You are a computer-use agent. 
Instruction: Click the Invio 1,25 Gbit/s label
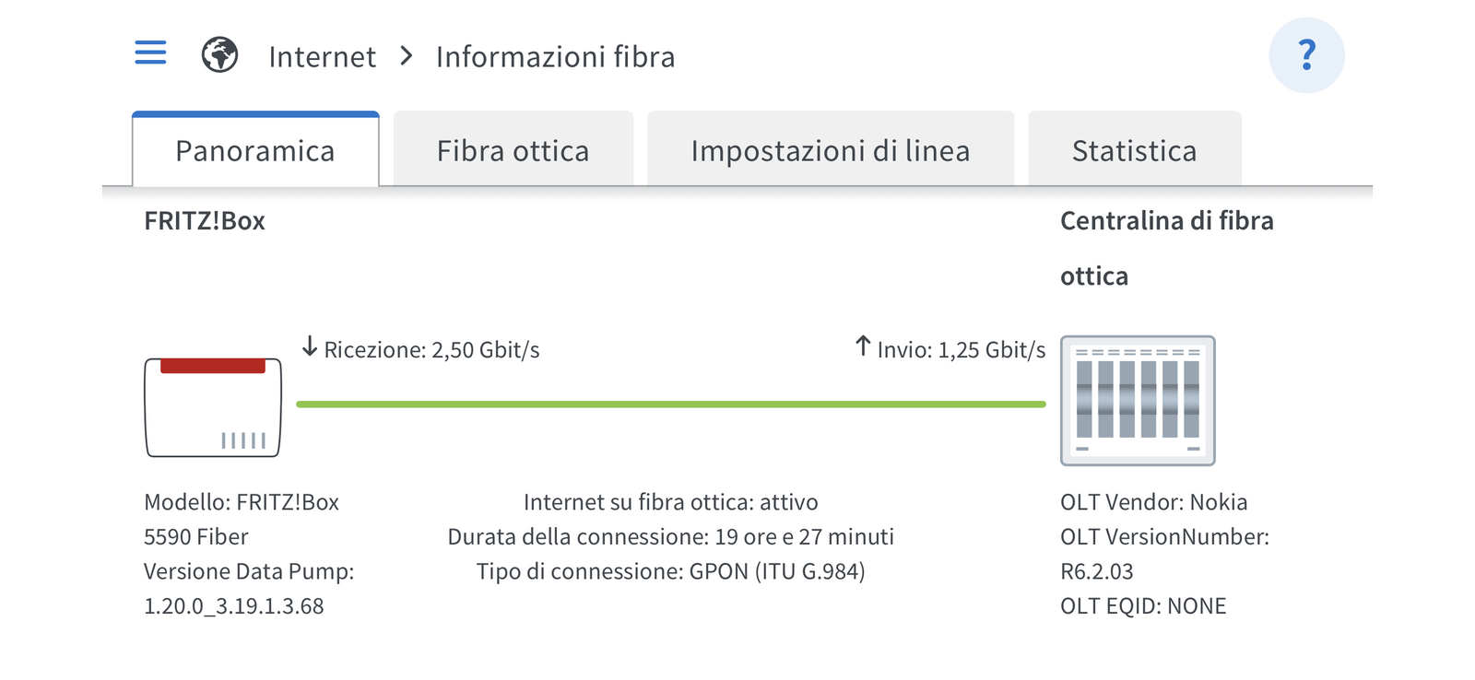tap(962, 350)
